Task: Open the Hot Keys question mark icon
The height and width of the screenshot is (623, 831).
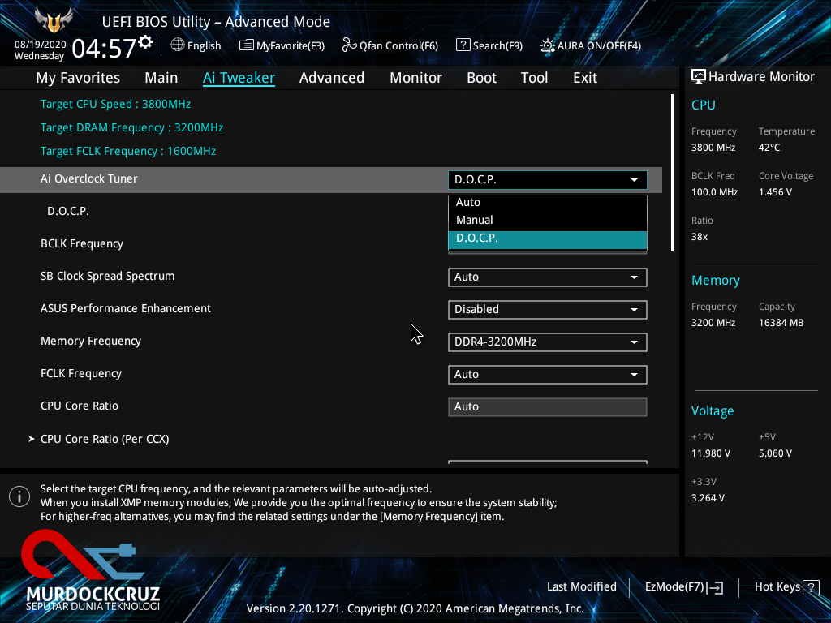Action: 811,587
